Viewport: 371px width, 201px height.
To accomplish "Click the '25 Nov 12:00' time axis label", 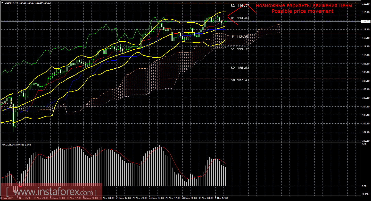I will click(x=173, y=198).
